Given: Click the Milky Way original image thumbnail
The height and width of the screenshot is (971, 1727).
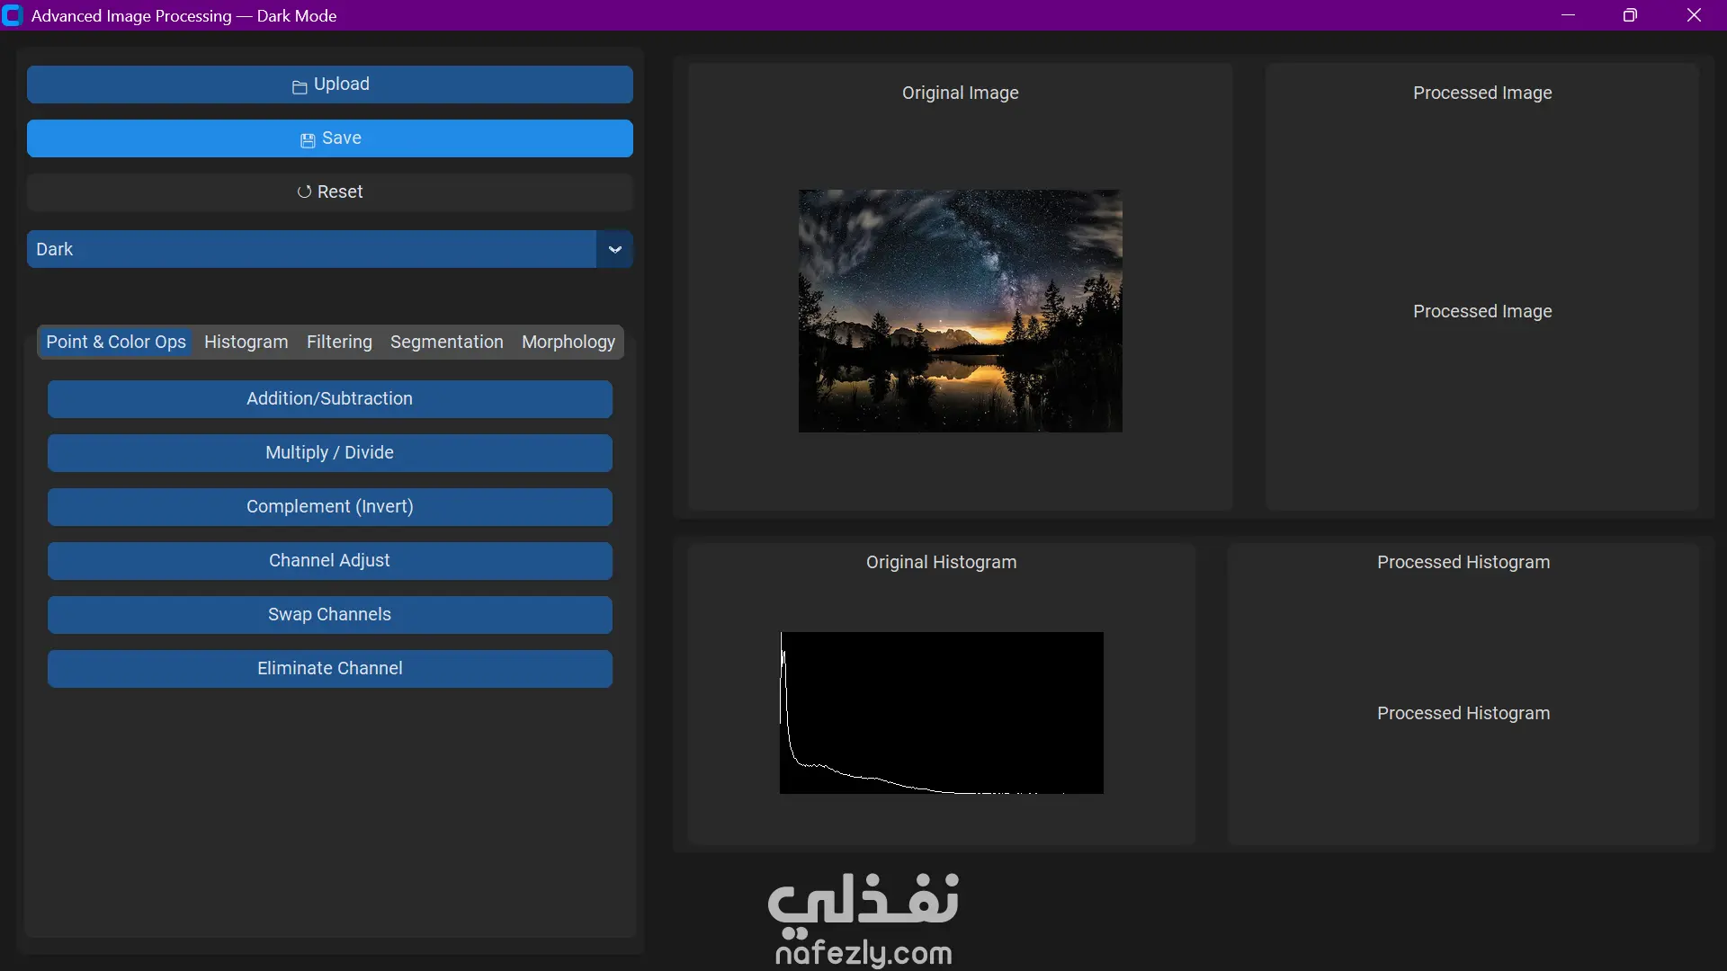Looking at the screenshot, I should point(960,310).
